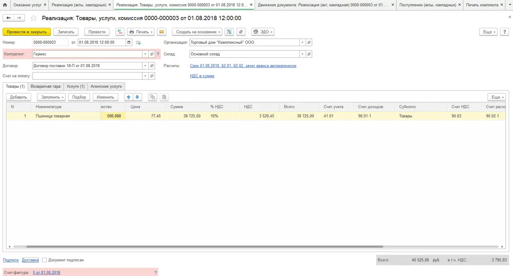Go forward with the right arrow button
Image resolution: width=513 pixels, height=276 pixels.
coord(19,18)
